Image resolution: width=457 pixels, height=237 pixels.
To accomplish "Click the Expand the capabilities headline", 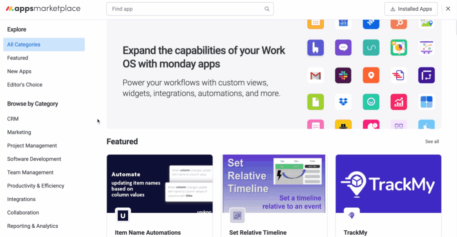I will click(204, 57).
